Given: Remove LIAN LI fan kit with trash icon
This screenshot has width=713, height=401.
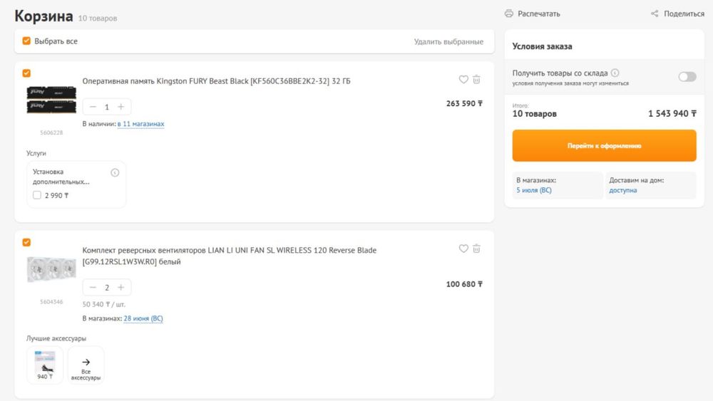Looking at the screenshot, I should tap(476, 249).
